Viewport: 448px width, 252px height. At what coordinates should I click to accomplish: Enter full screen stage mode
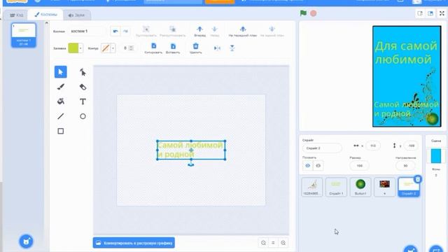[442, 13]
